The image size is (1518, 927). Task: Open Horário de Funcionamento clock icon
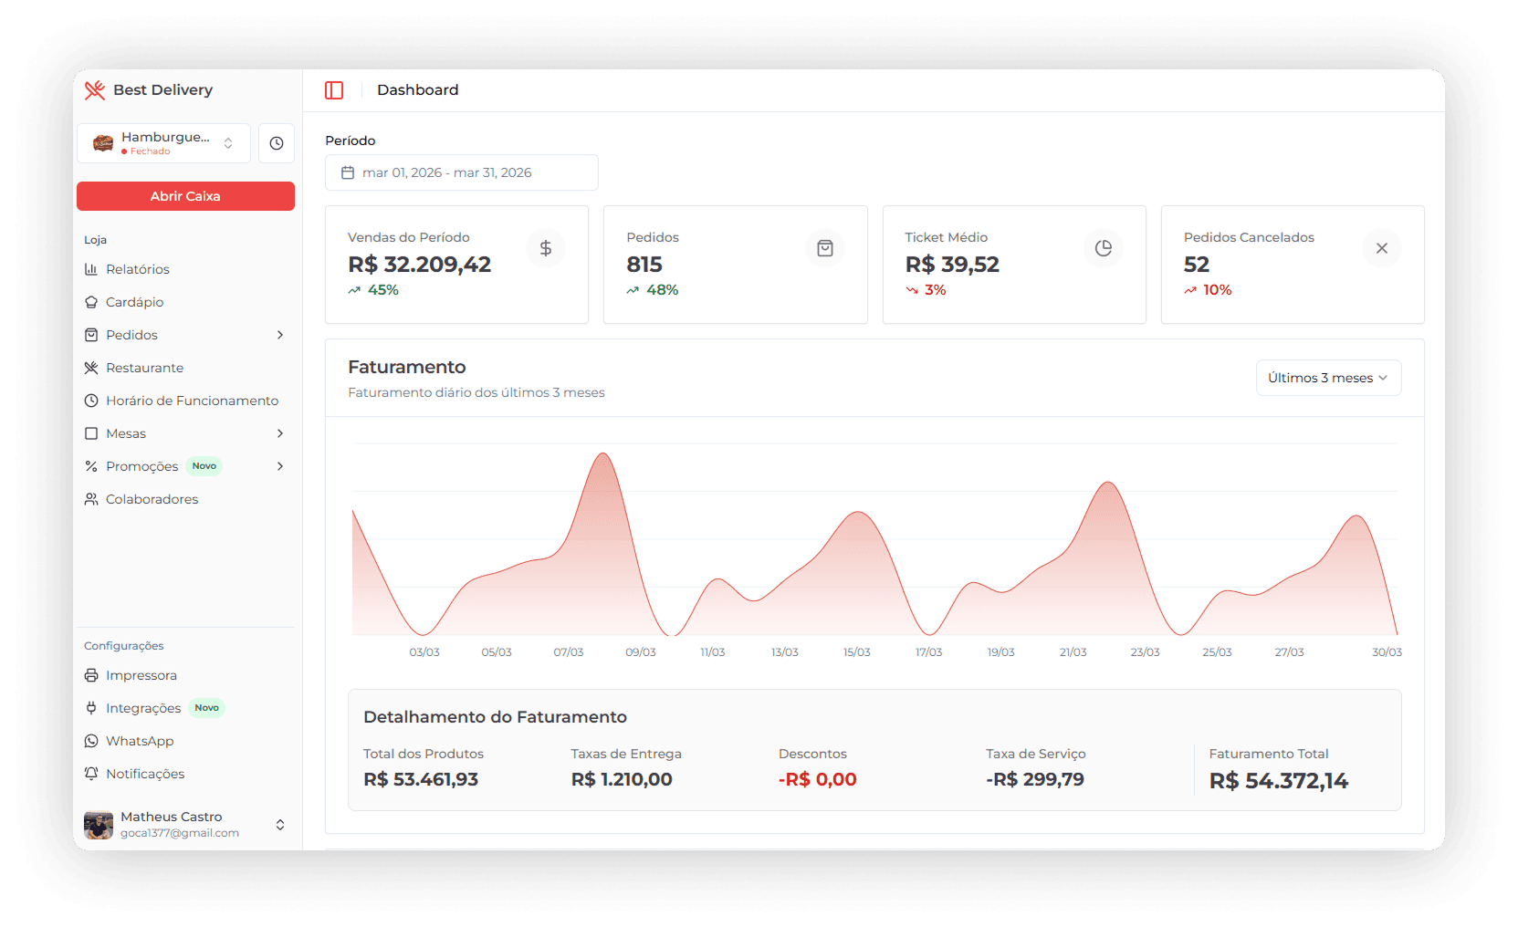pyautogui.click(x=92, y=401)
